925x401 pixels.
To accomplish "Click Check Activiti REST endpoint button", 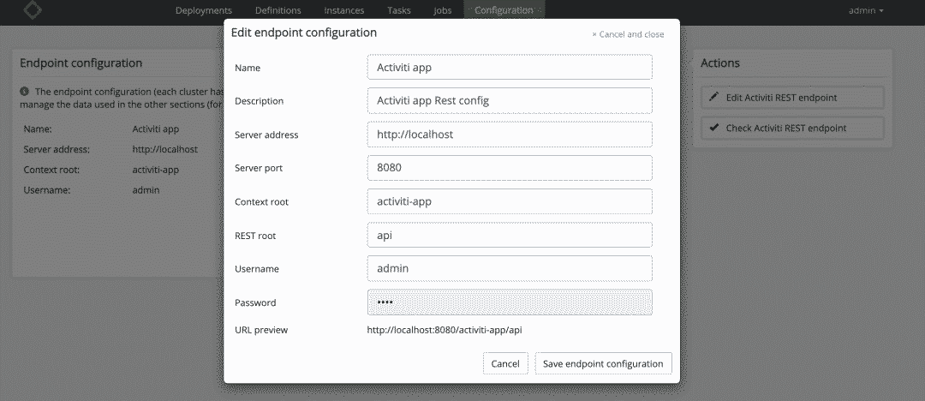I will (x=792, y=128).
